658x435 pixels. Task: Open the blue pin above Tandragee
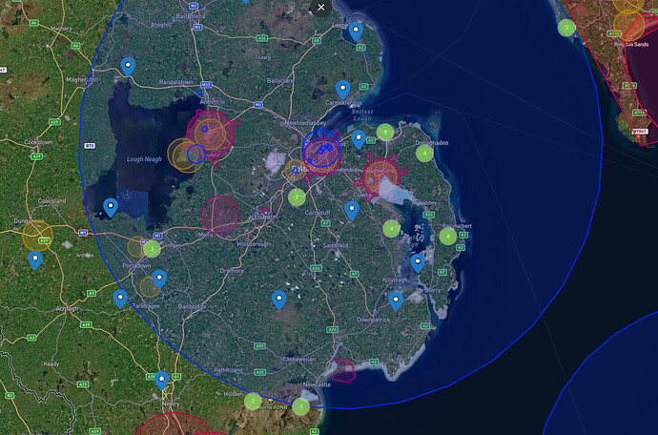click(159, 278)
